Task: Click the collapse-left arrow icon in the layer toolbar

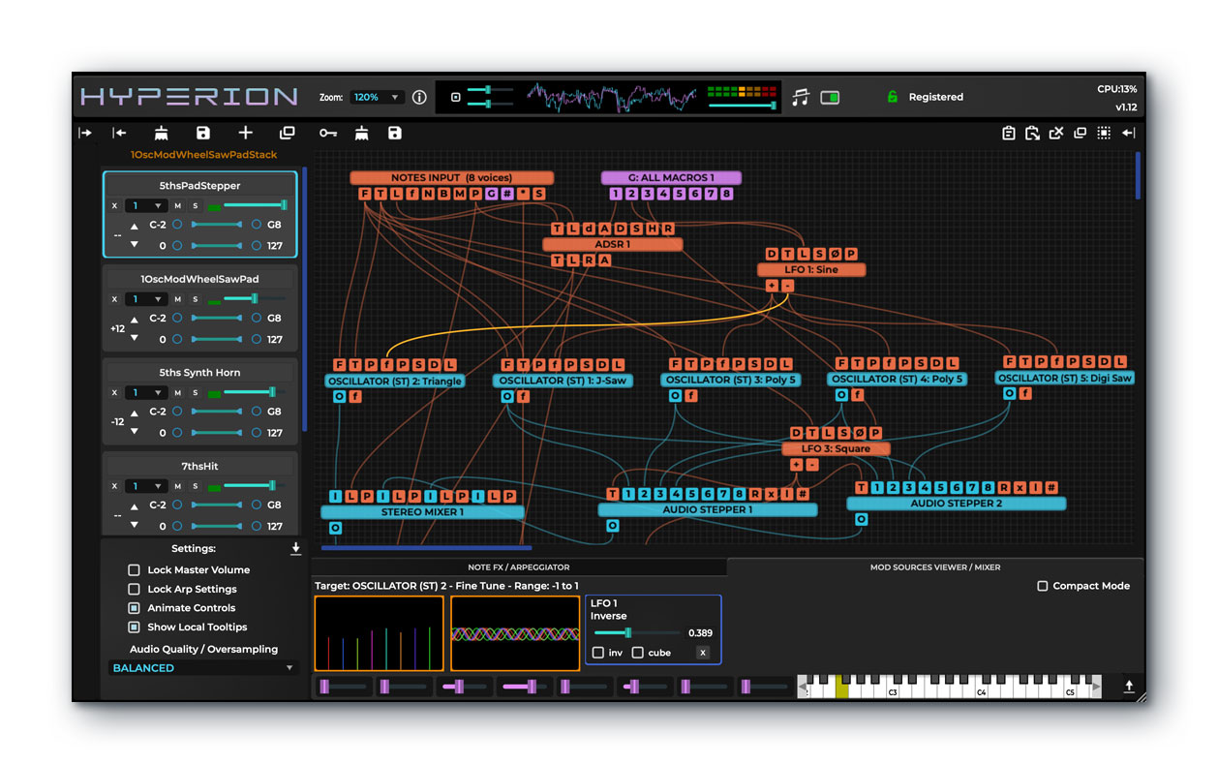Action: (x=119, y=133)
